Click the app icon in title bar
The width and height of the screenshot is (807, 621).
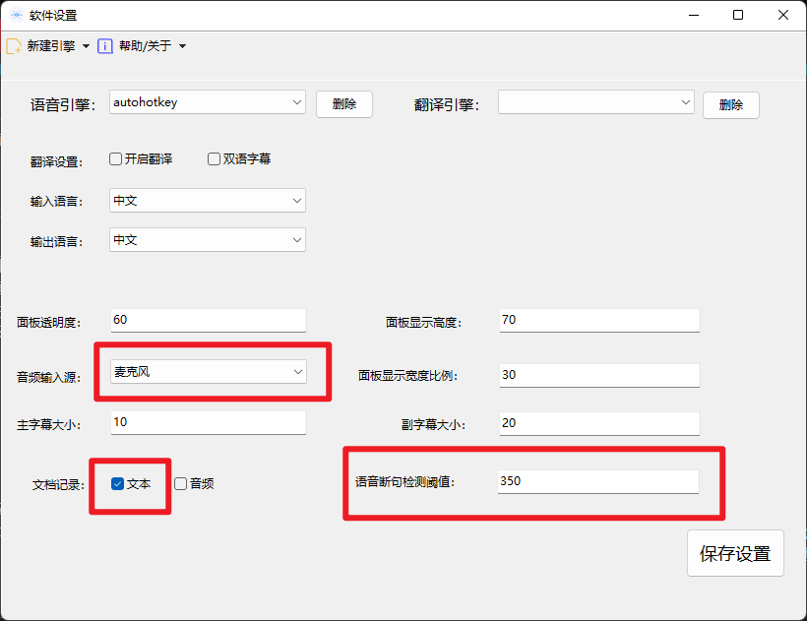click(17, 15)
